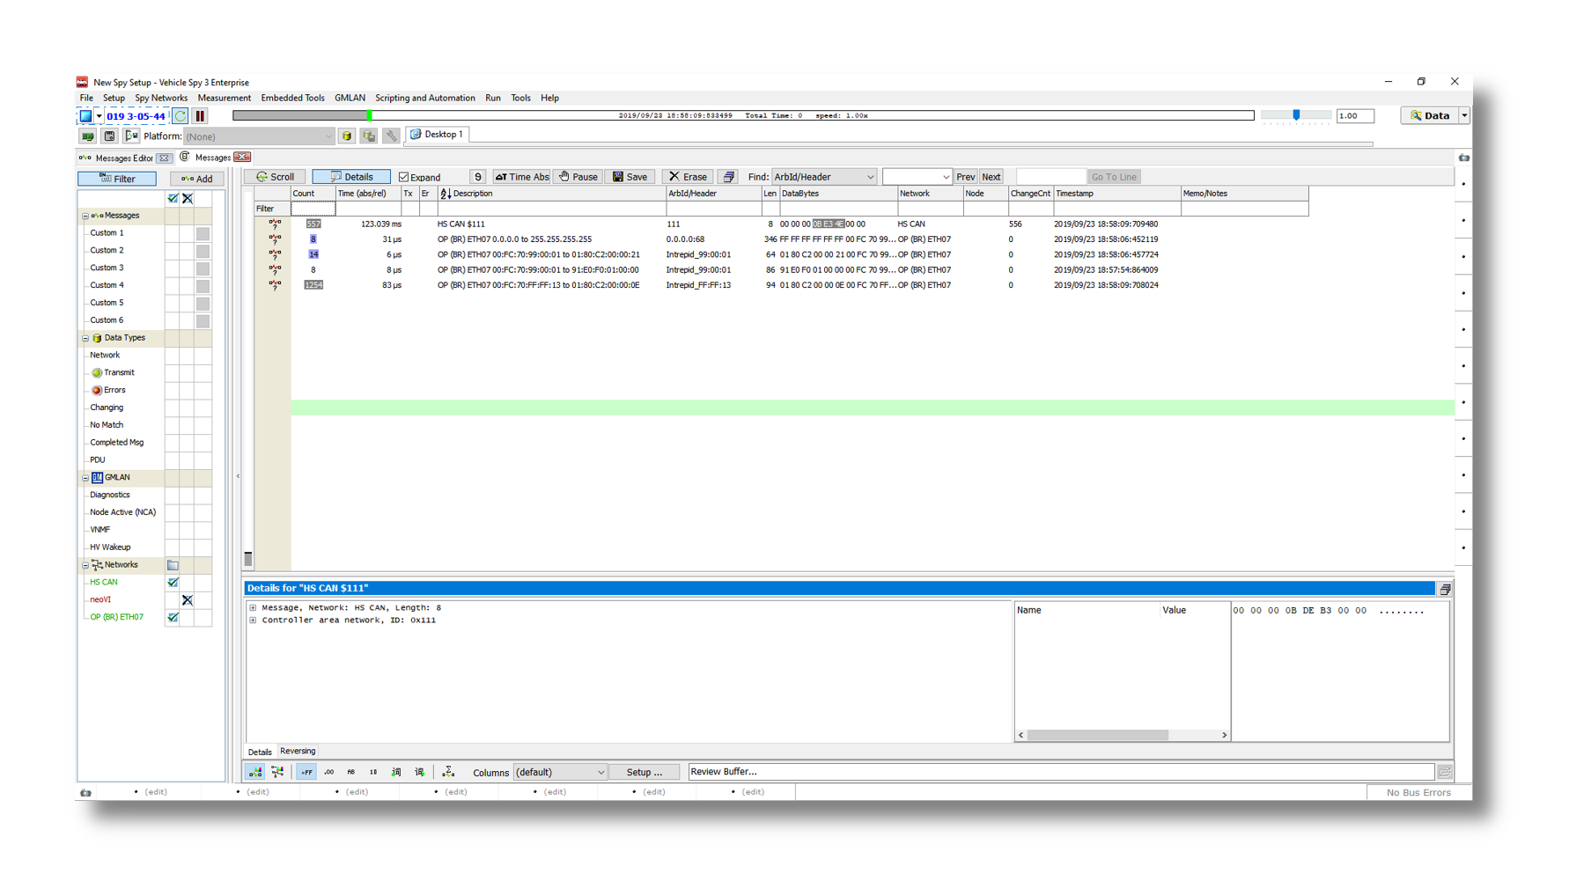Click the Count filter input field

click(x=313, y=209)
